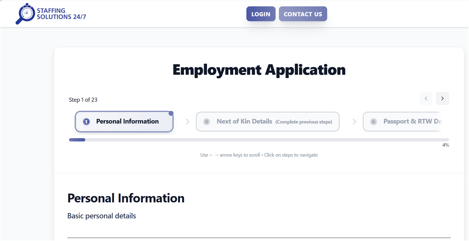This screenshot has height=241, width=469.
Task: Click the round dot on Personal Information step corner
Action: point(171,113)
